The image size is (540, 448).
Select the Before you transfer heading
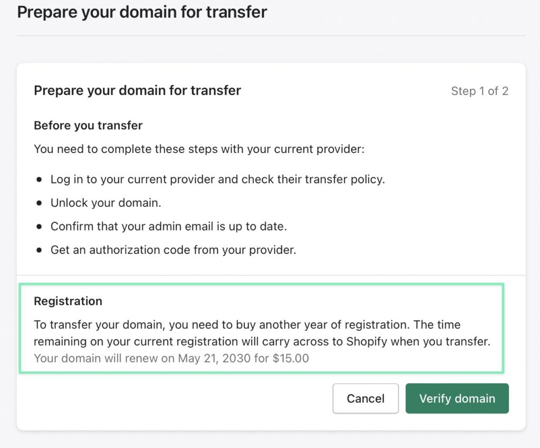(x=88, y=126)
